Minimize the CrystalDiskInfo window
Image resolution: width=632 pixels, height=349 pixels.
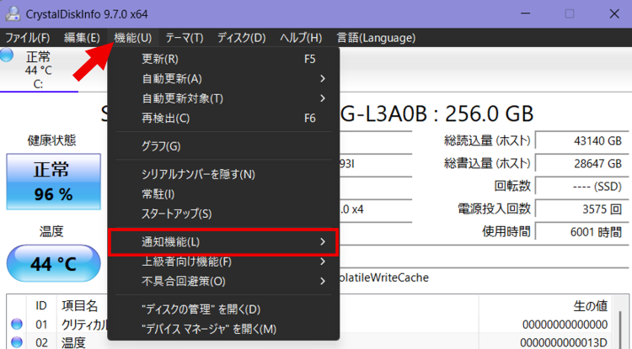coord(525,13)
